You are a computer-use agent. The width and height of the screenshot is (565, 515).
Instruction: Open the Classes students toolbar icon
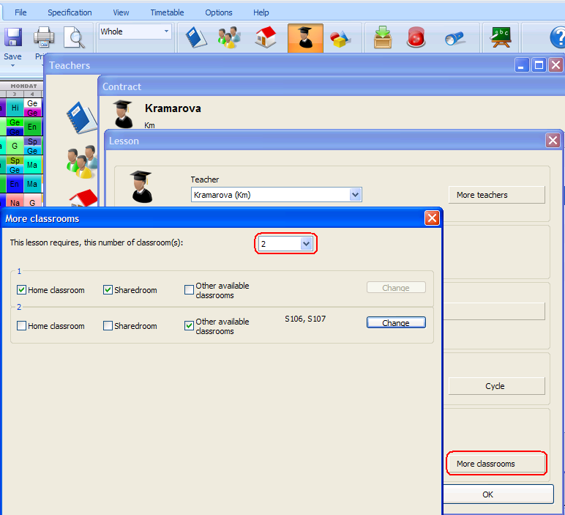point(230,37)
